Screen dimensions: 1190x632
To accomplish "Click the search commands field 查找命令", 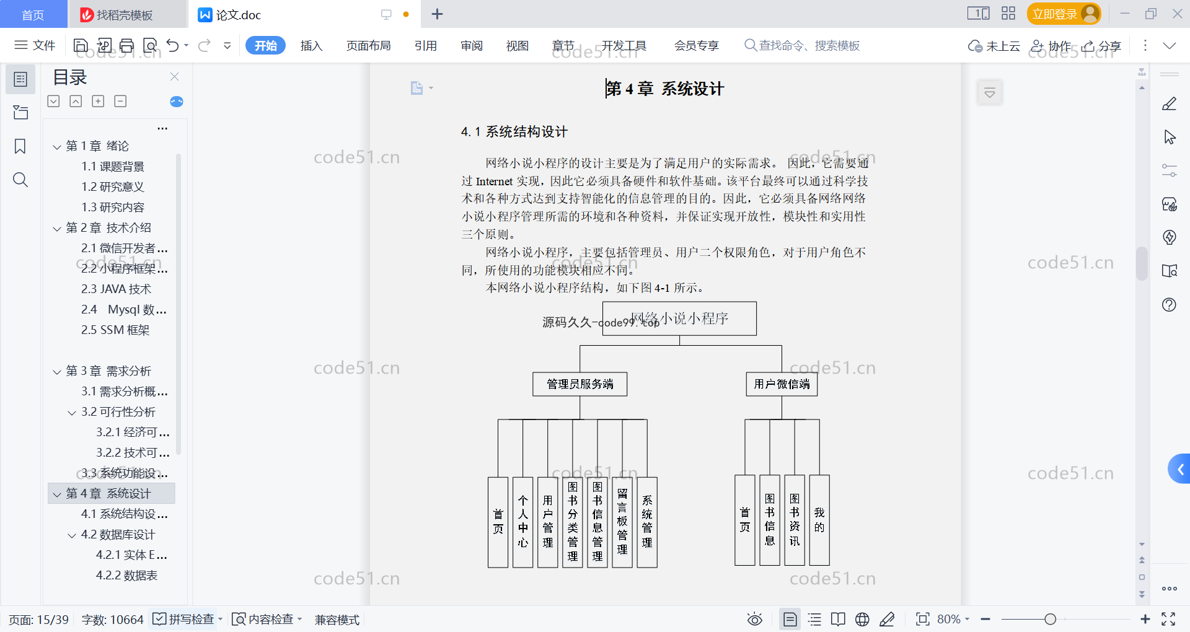I will pyautogui.click(x=802, y=45).
